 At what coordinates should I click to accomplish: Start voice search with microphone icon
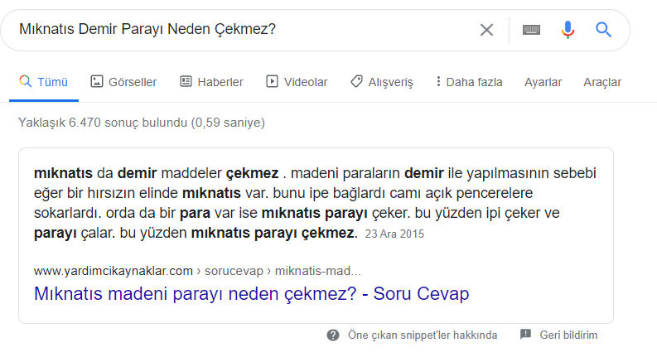click(568, 30)
